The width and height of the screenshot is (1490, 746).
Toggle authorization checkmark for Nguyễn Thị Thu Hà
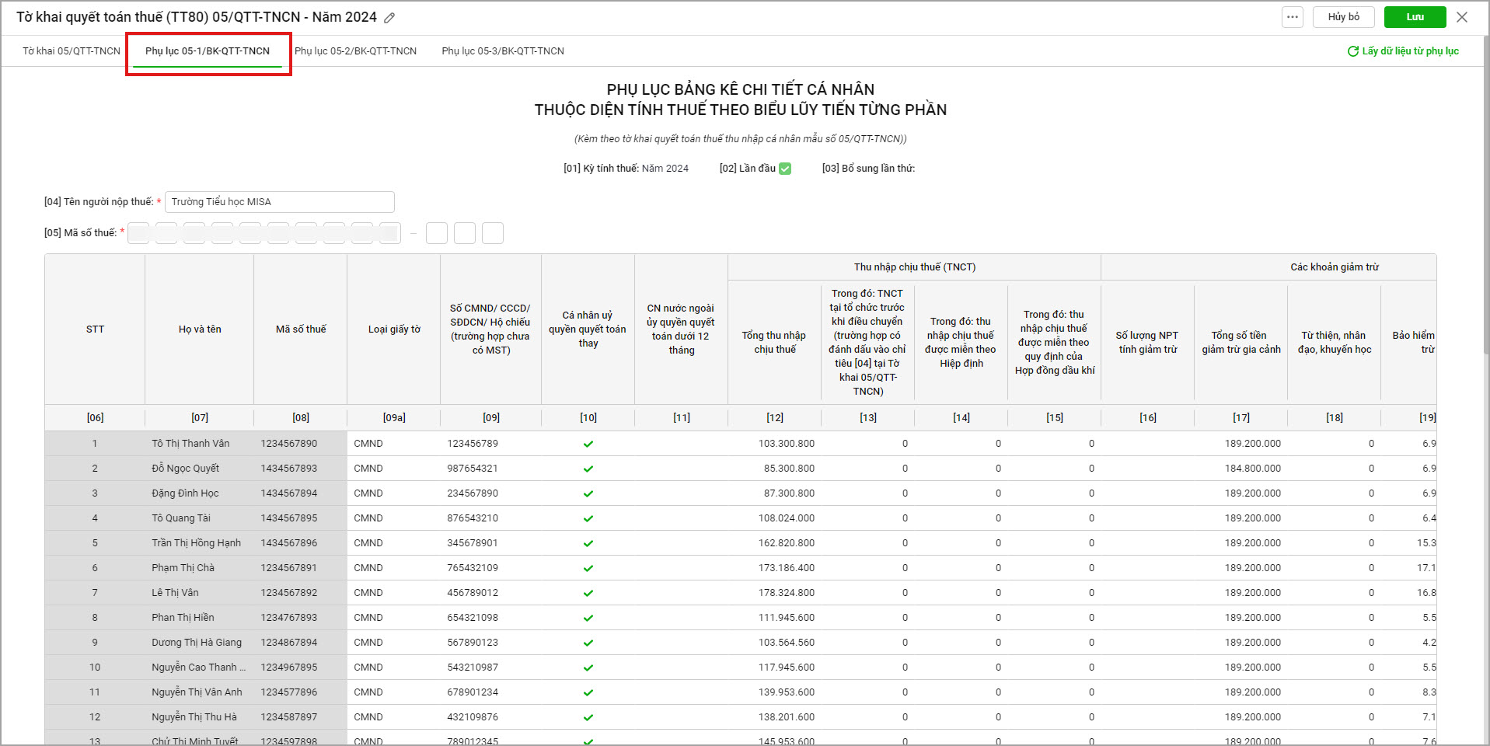coord(588,717)
